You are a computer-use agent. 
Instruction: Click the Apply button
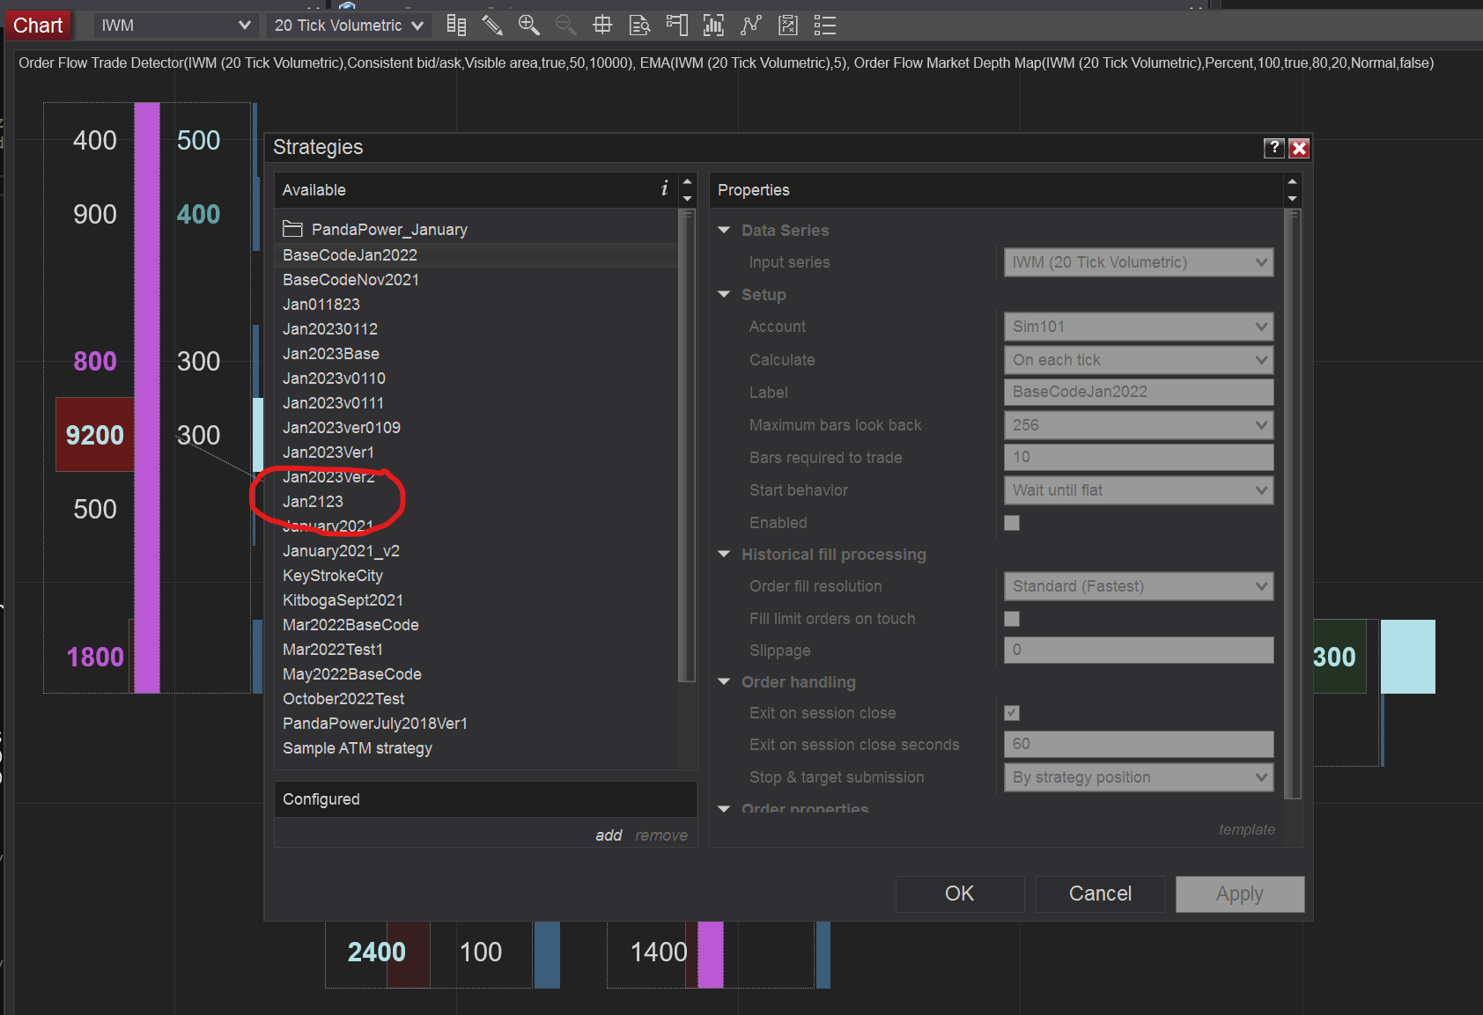point(1240,894)
